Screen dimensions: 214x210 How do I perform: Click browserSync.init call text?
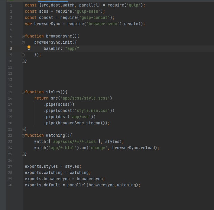(53, 42)
